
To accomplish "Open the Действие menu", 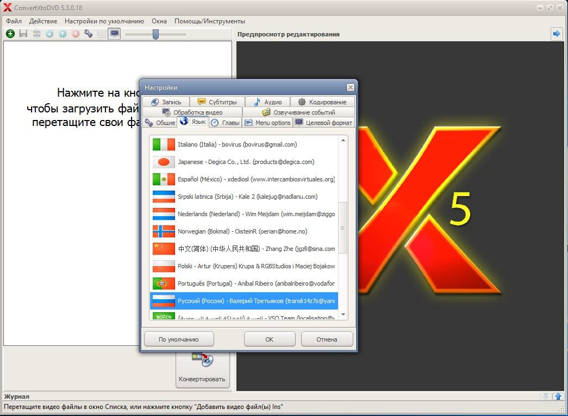I will click(43, 21).
